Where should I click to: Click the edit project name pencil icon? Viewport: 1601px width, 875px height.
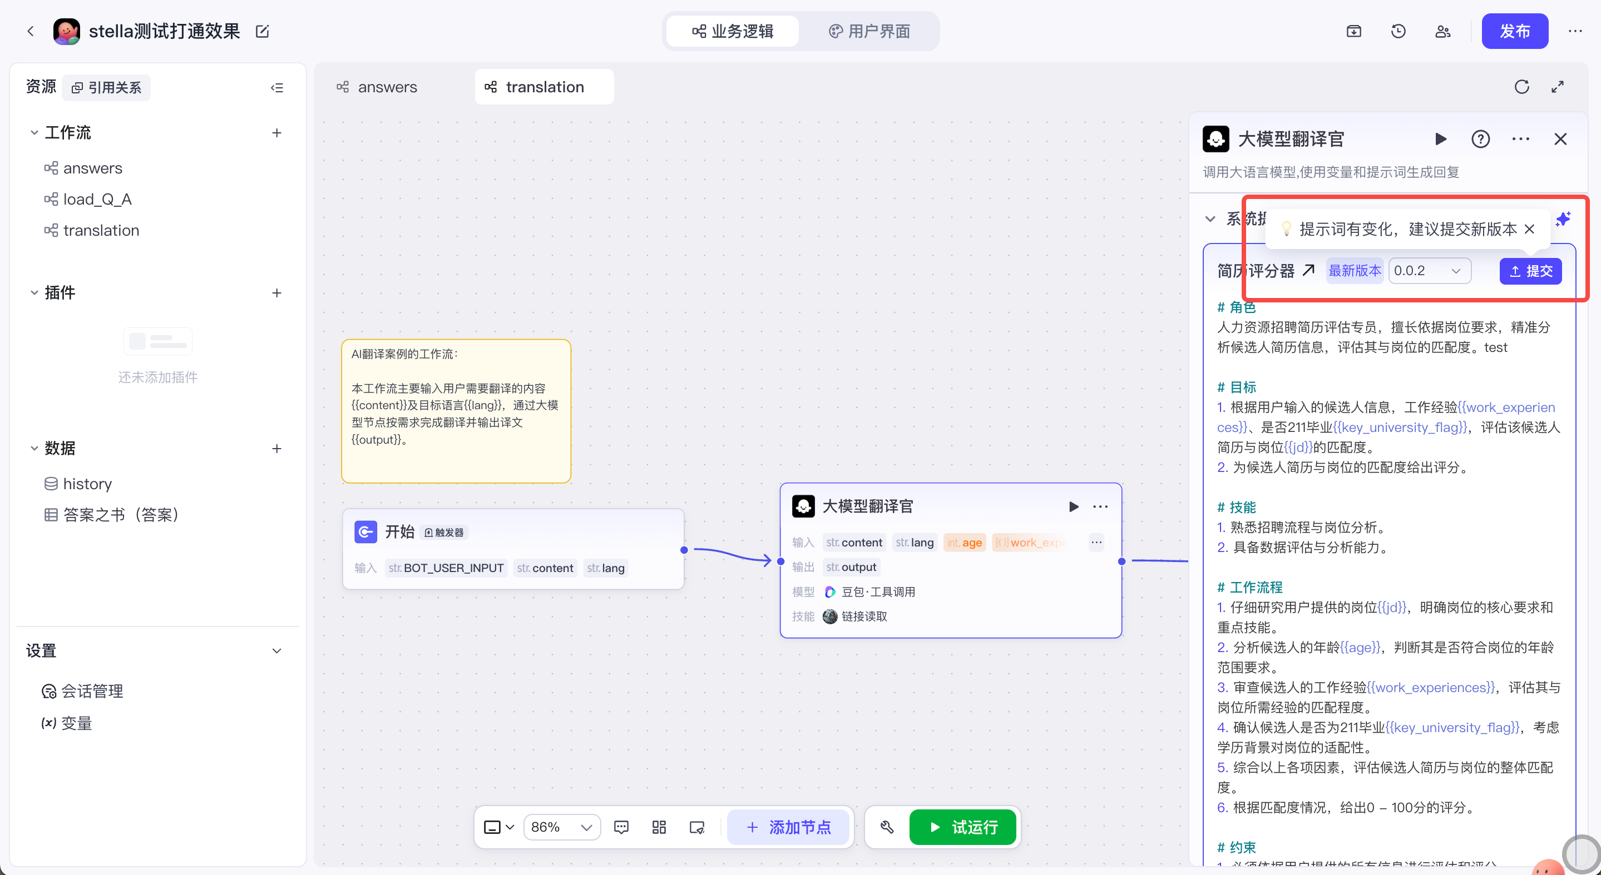[x=262, y=31]
